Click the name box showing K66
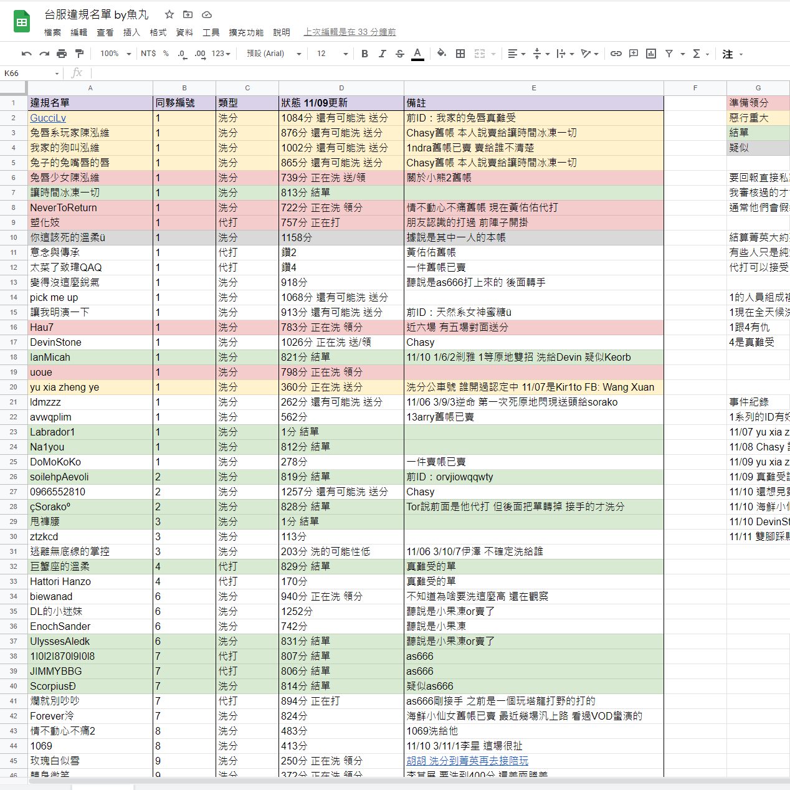Viewport: 790px width, 790px height. click(31, 74)
